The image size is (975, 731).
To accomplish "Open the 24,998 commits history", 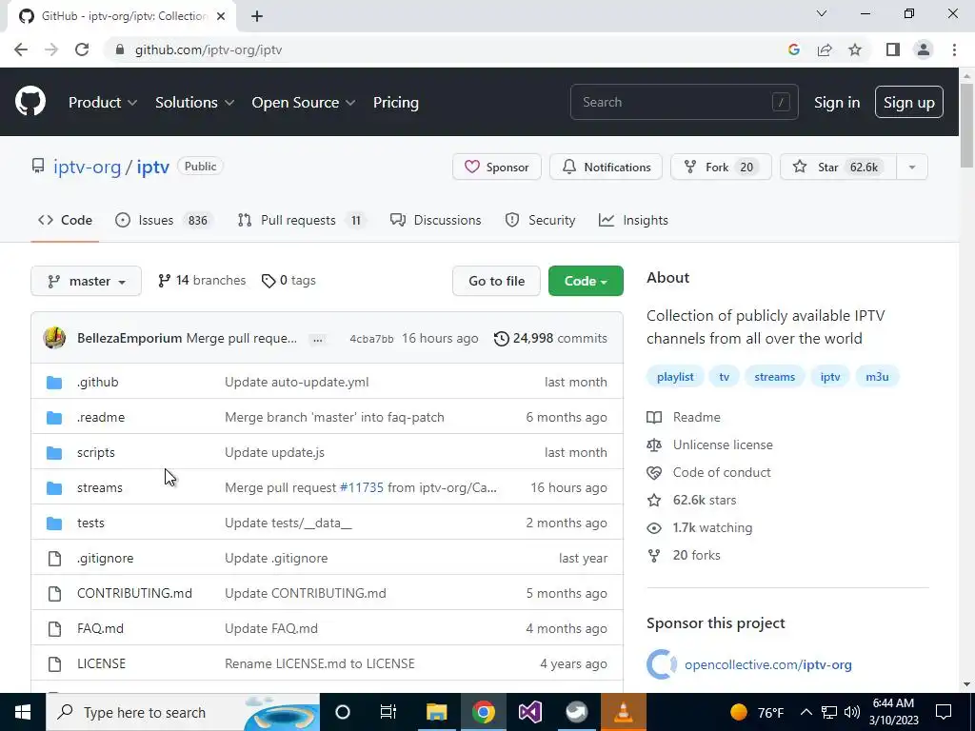I will click(550, 338).
